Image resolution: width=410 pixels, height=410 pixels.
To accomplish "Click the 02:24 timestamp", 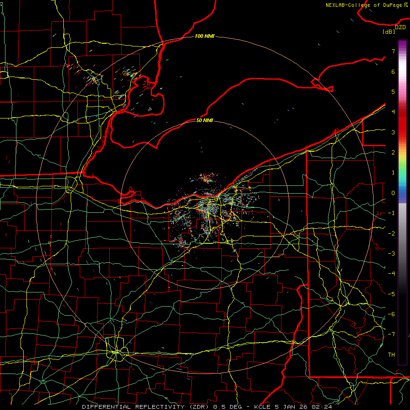I will pyautogui.click(x=322, y=407).
